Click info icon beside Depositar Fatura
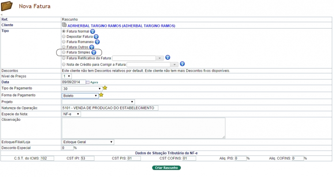The width and height of the screenshot is (334, 177). pyautogui.click(x=96, y=37)
